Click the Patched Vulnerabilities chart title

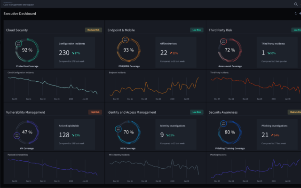tap(18, 155)
